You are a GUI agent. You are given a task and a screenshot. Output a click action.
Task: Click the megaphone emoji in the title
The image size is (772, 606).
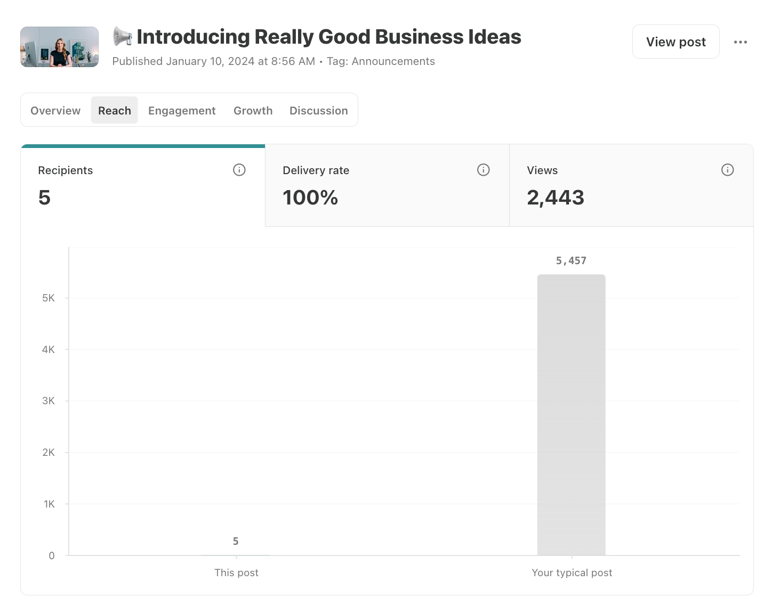[x=123, y=37]
